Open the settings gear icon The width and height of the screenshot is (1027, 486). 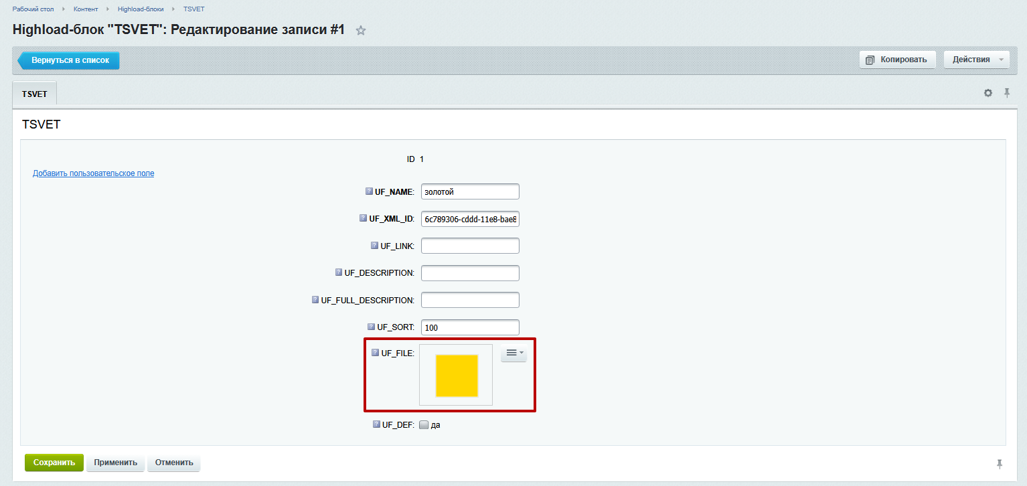[x=987, y=93]
